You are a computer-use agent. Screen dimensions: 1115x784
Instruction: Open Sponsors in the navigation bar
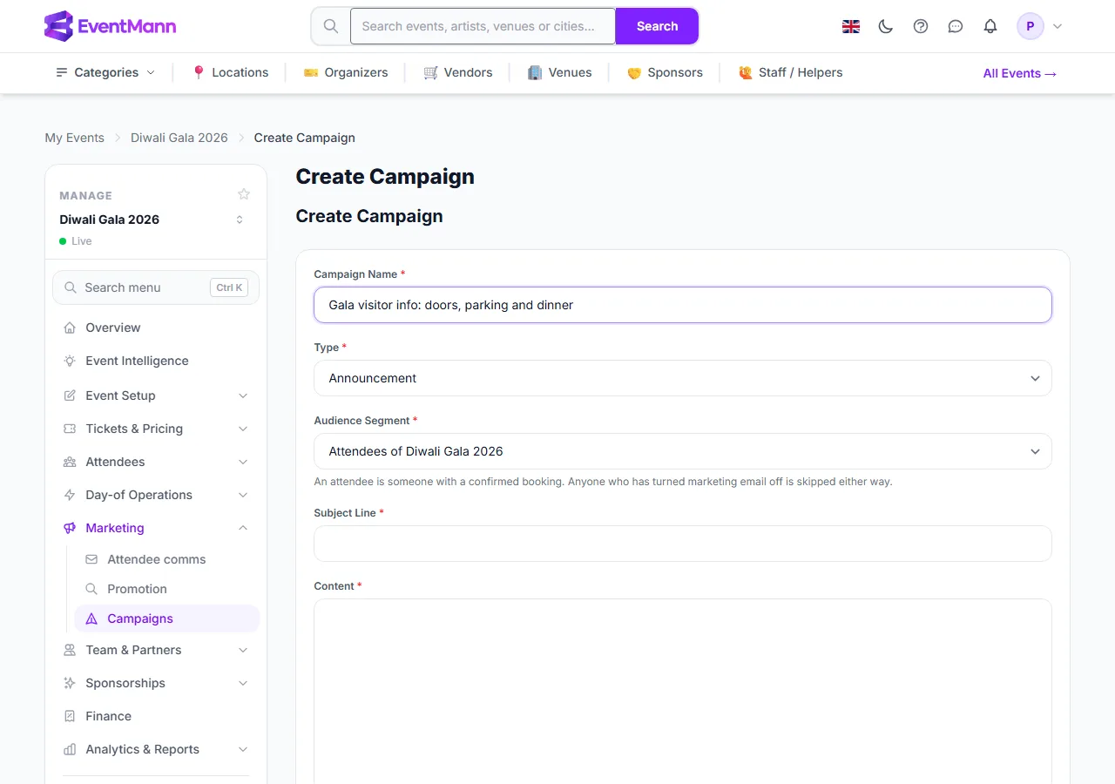665,72
